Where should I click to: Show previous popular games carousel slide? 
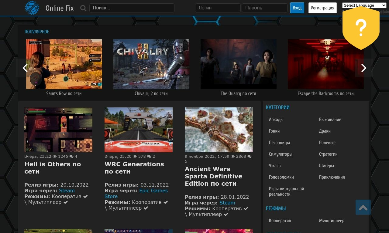25,68
